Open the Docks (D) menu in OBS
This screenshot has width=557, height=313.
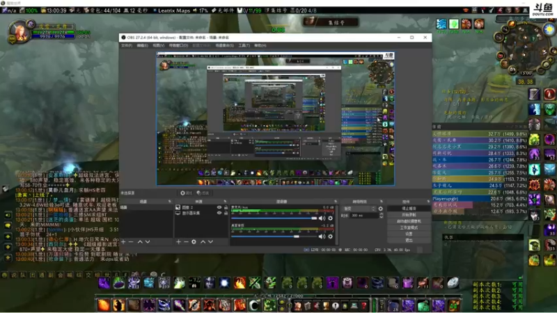point(178,45)
